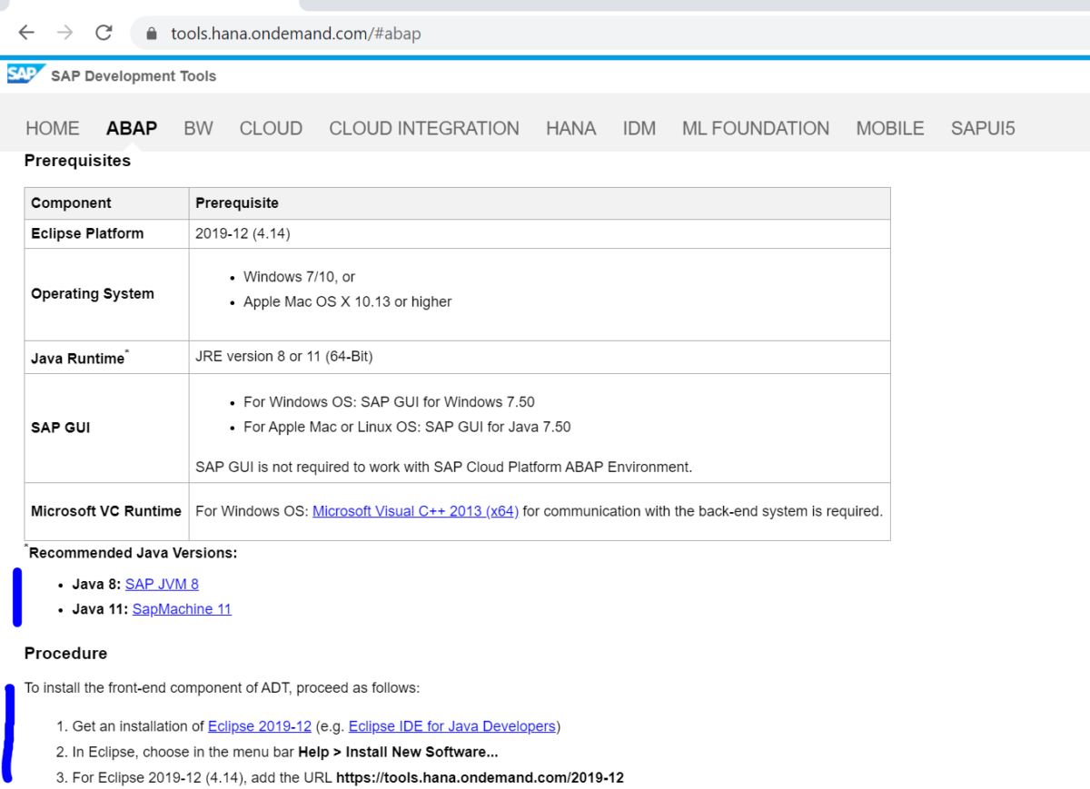
Task: Click the SAP logo
Action: pyautogui.click(x=25, y=74)
